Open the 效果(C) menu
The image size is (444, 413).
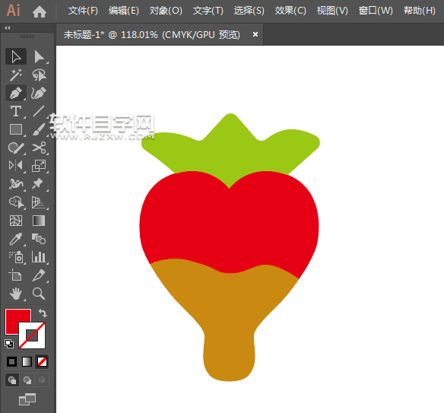(x=290, y=11)
